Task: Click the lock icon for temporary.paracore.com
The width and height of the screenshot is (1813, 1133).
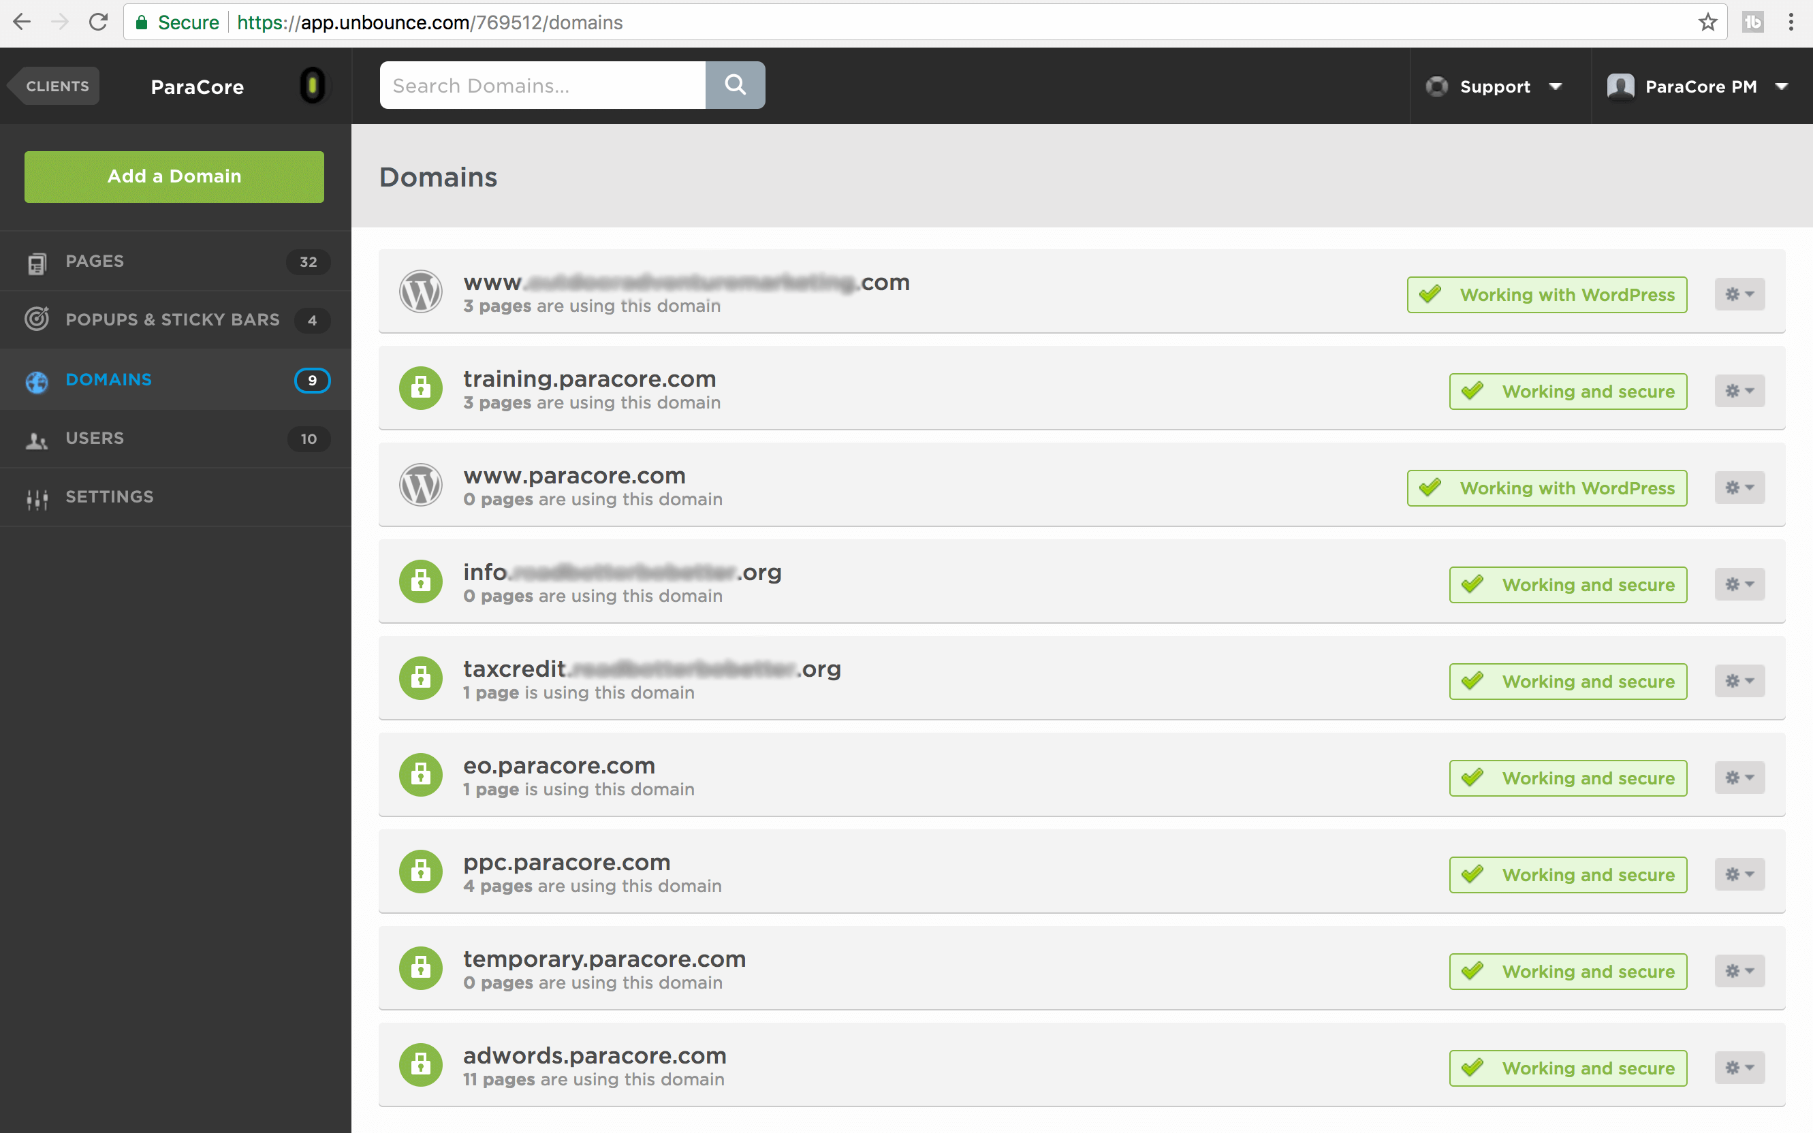Action: (x=420, y=968)
